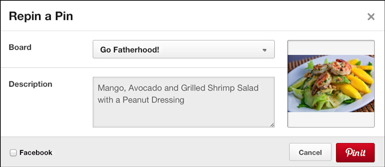The image size is (385, 167).
Task: Click the description box resize handle
Action: [x=272, y=125]
